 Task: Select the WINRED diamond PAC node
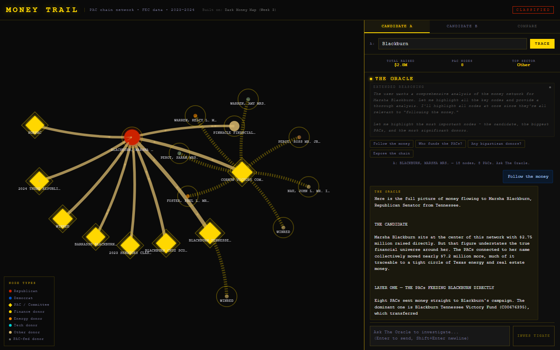tap(63, 218)
